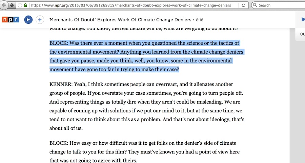The width and height of the screenshot is (305, 163).
Task: Click the magnifying glass search icon
Action: [x=255, y=5]
